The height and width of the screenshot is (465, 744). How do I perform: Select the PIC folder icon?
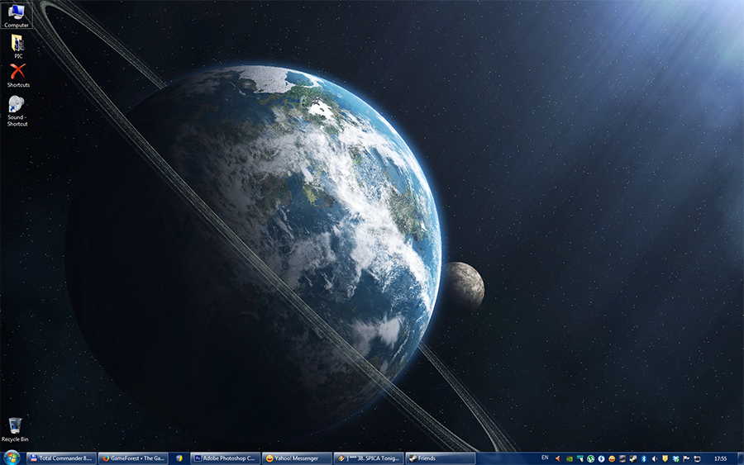[x=18, y=46]
